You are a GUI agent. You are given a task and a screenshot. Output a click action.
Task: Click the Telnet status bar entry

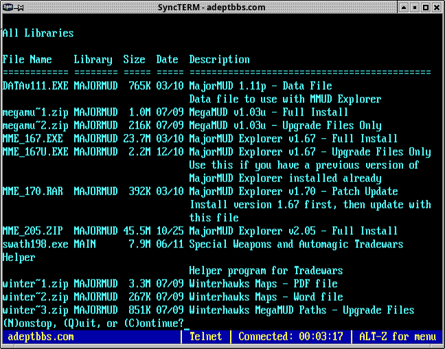pos(206,337)
